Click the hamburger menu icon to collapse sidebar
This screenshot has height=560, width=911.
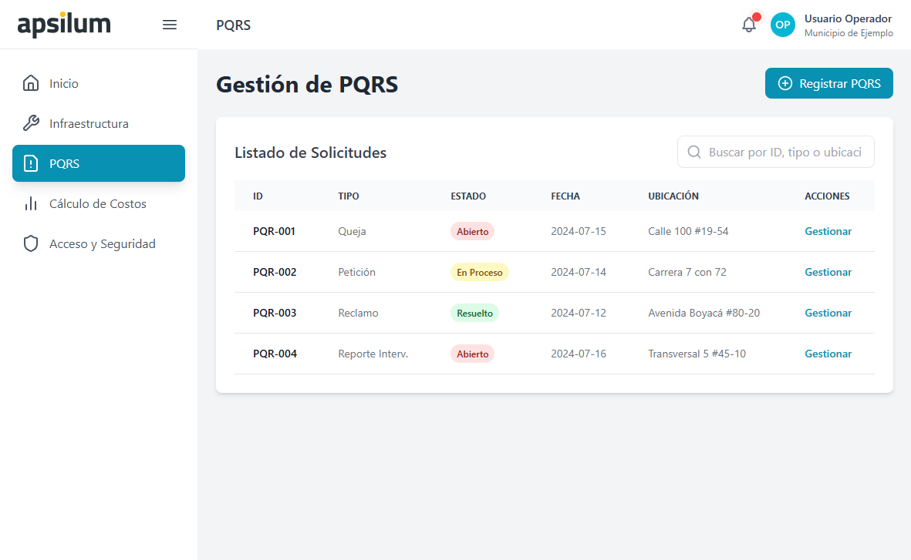pos(170,25)
